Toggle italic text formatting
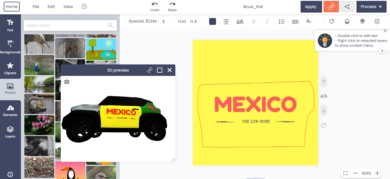390x179 pixels. pyautogui.click(x=267, y=21)
